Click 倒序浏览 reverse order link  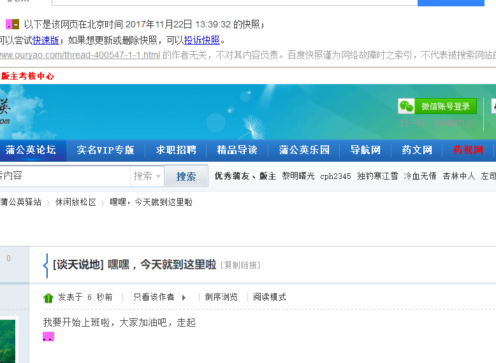click(221, 297)
